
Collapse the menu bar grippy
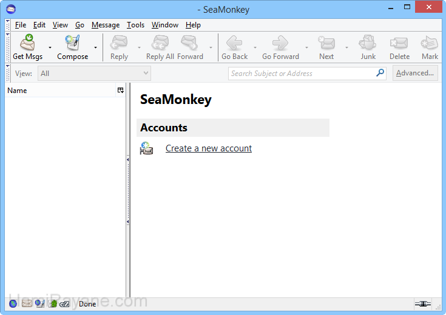point(8,25)
